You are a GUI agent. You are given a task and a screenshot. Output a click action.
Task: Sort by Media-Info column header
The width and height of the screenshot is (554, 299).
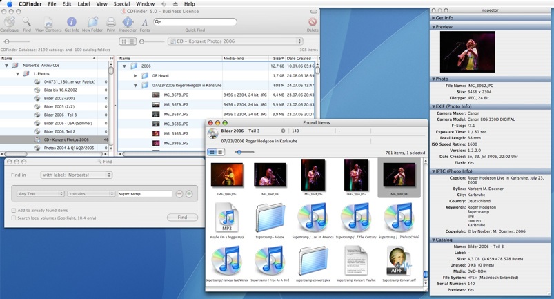click(x=245, y=58)
